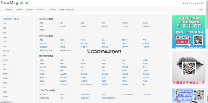The height and width of the screenshot is (103, 208).
Task: Open 斯里兰卡 under 亚洲国家的邮编
Action: click(x=43, y=30)
